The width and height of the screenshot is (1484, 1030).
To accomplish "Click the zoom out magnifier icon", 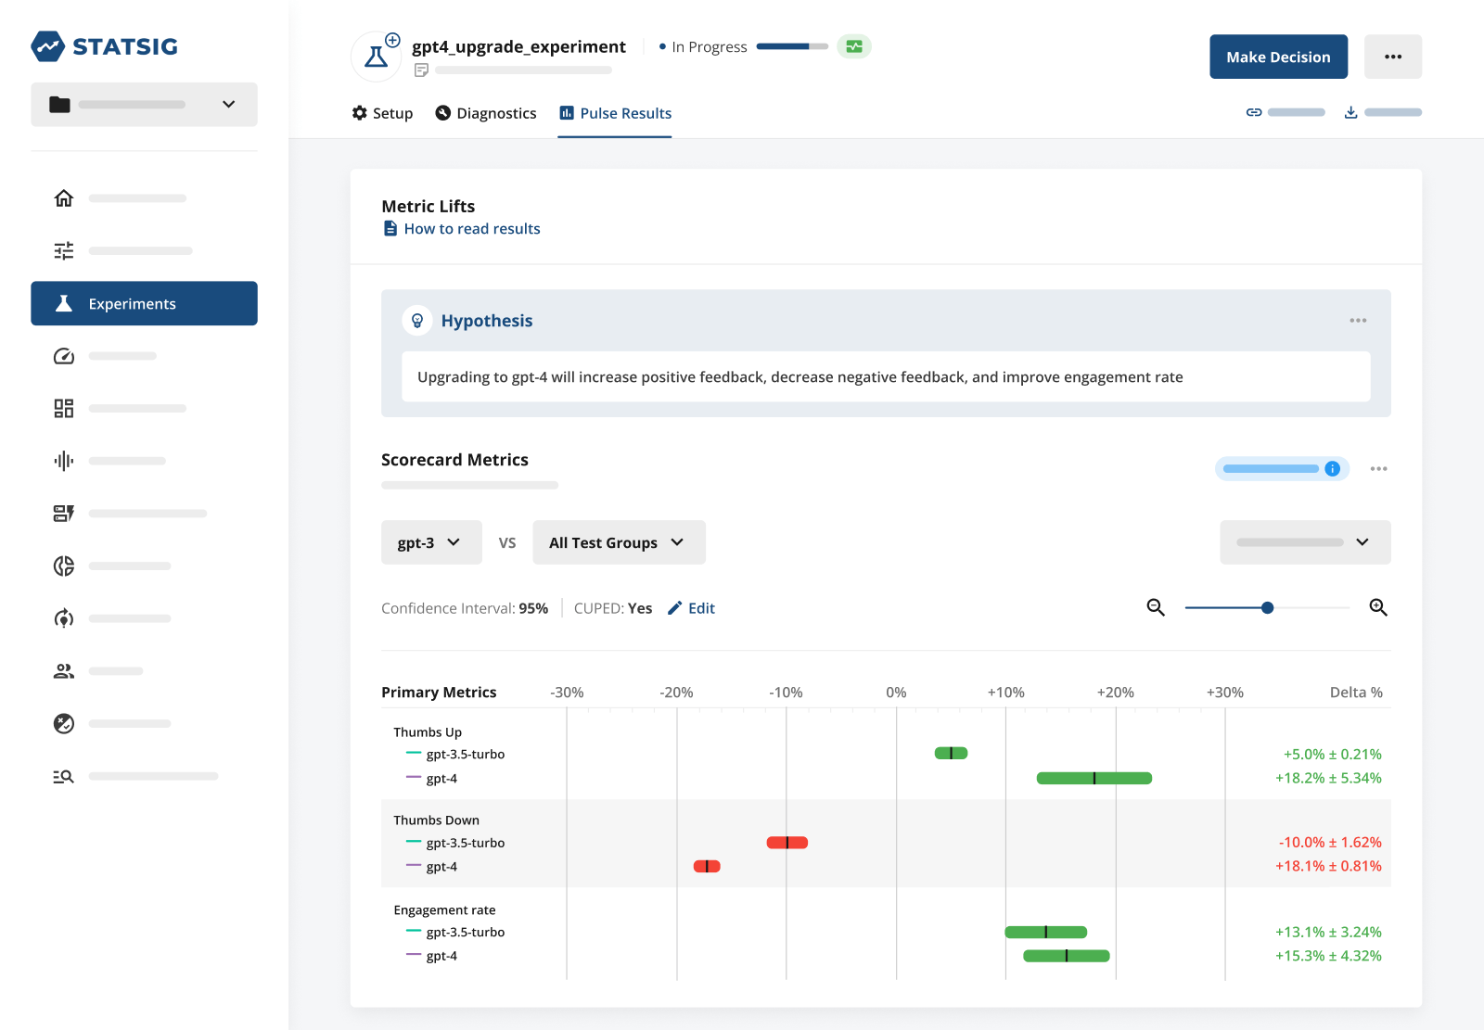I will tap(1156, 607).
